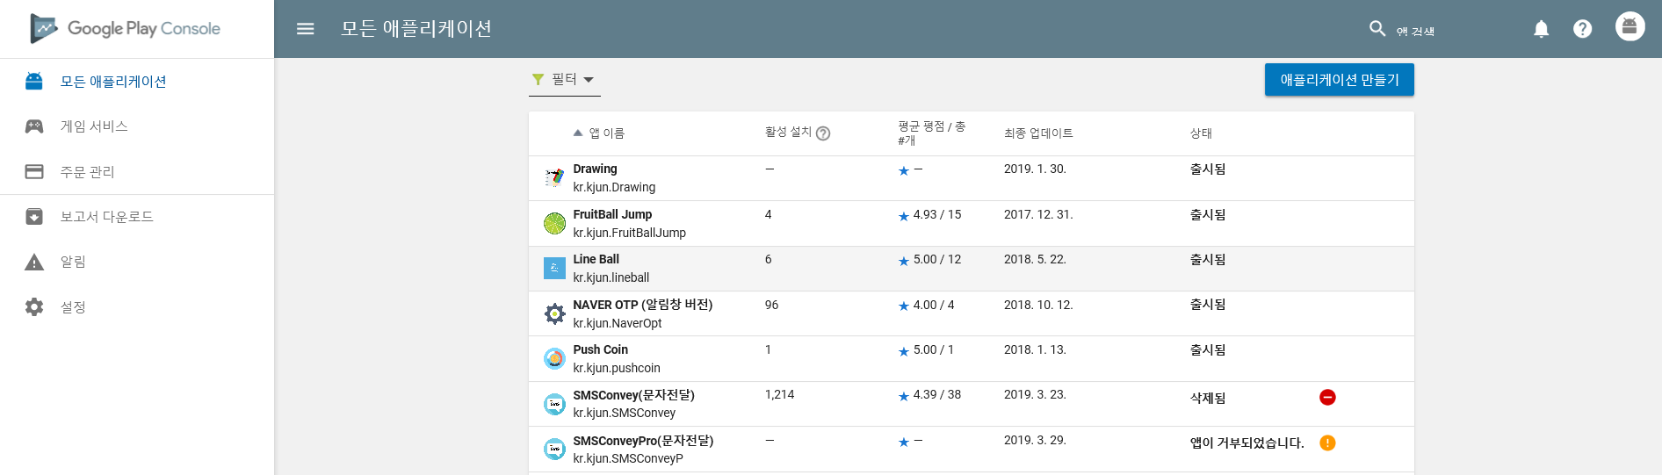Open the Drawing app link
The width and height of the screenshot is (1662, 475).
(x=595, y=169)
